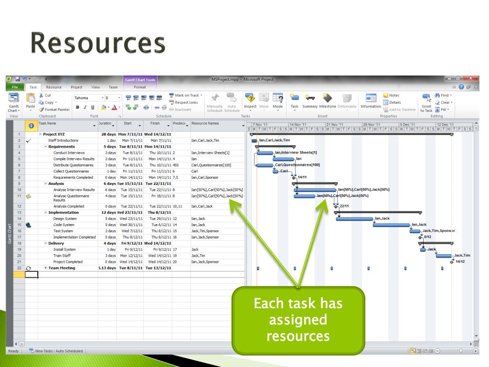Open background fill color bucket
489x367 pixels.
[x=104, y=108]
